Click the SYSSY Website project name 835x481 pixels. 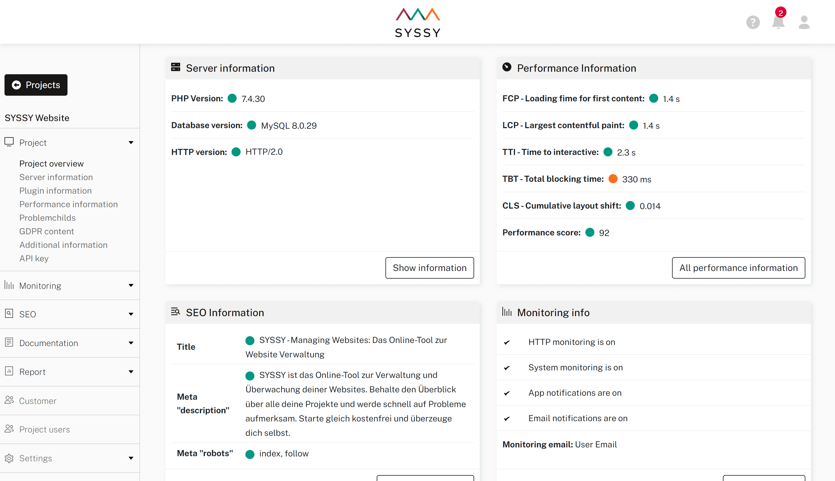click(37, 118)
